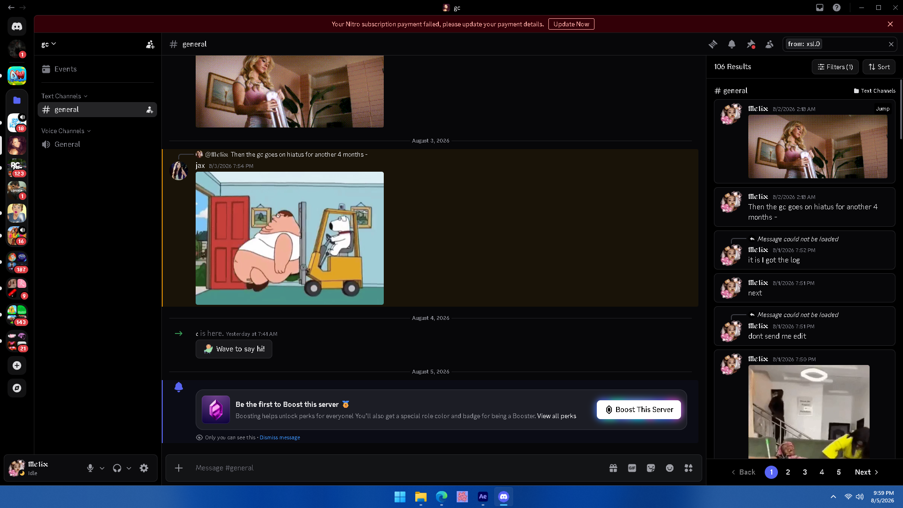This screenshot has height=508, width=903.
Task: Open the server folder icon
Action: [x=17, y=100]
